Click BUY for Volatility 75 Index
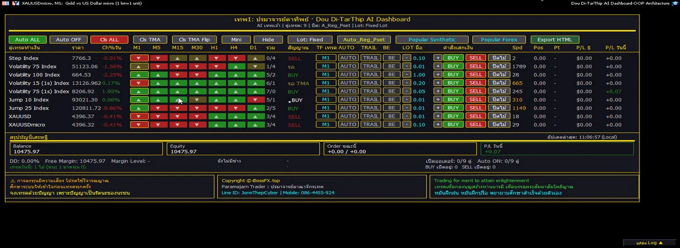This screenshot has height=248, width=680. point(453,66)
